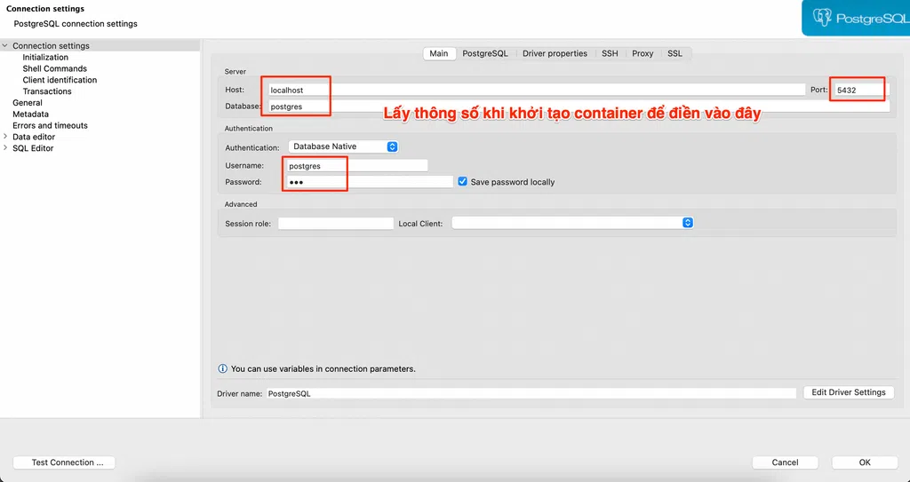Expand the SQL Editor tree node
Screen dimensions: 910x482
(5, 148)
